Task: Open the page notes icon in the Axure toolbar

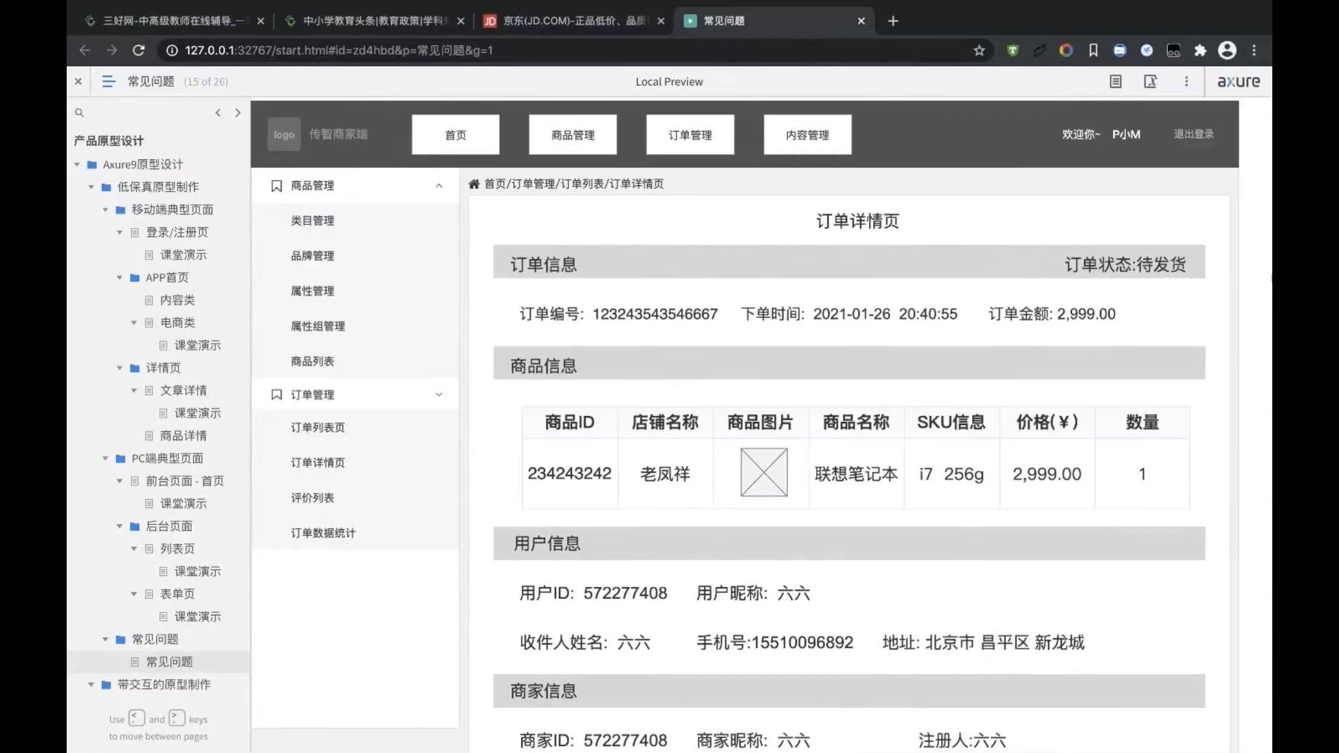Action: point(1115,81)
